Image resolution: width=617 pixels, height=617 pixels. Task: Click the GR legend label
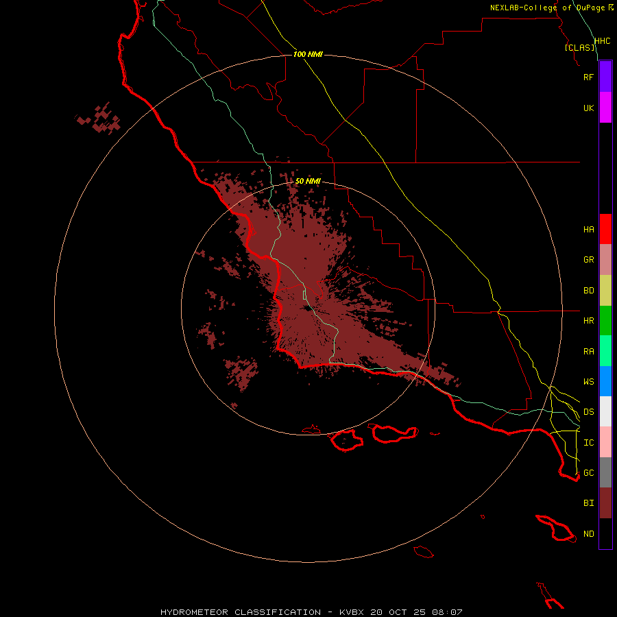tap(588, 260)
